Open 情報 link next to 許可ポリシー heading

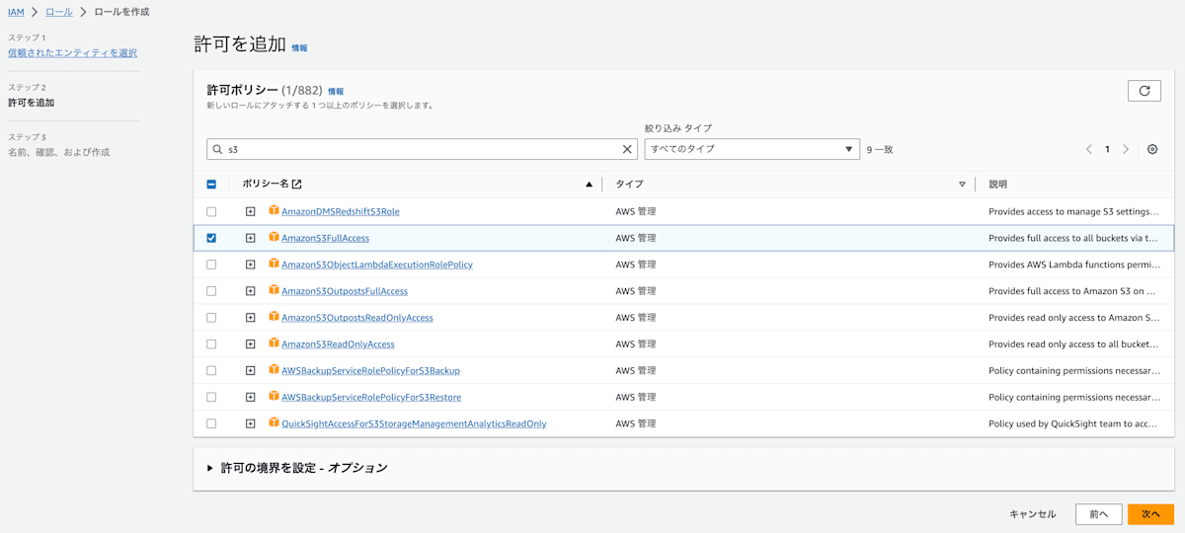pos(336,91)
